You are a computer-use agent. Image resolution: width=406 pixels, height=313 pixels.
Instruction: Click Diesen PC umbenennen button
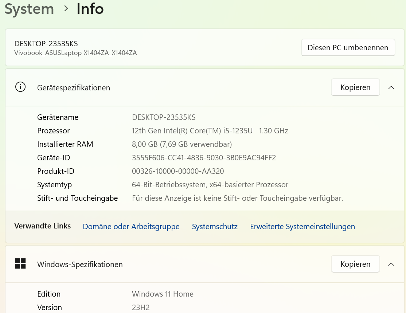[348, 47]
